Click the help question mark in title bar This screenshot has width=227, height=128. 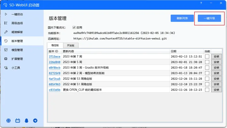click(x=201, y=3)
